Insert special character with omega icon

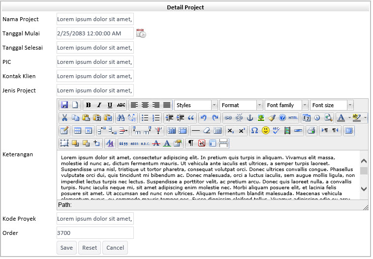point(254,131)
